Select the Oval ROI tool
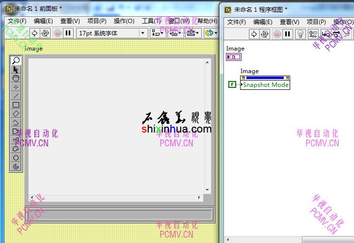The image size is (354, 243). coord(16,158)
